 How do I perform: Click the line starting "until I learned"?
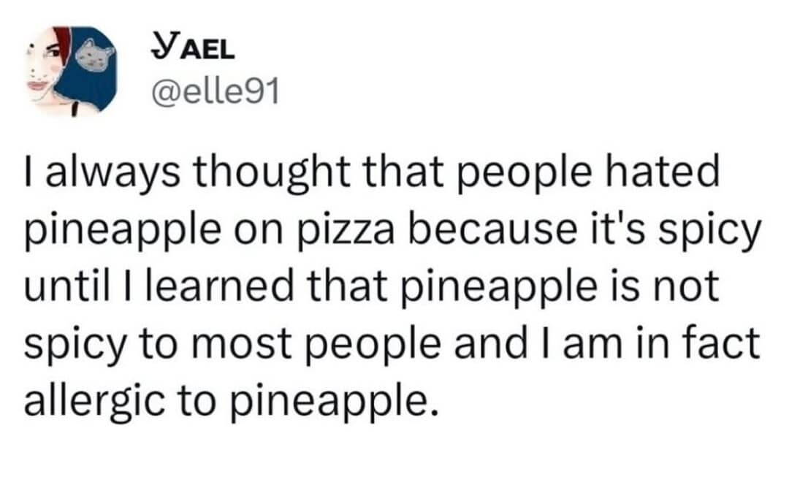[372, 289]
